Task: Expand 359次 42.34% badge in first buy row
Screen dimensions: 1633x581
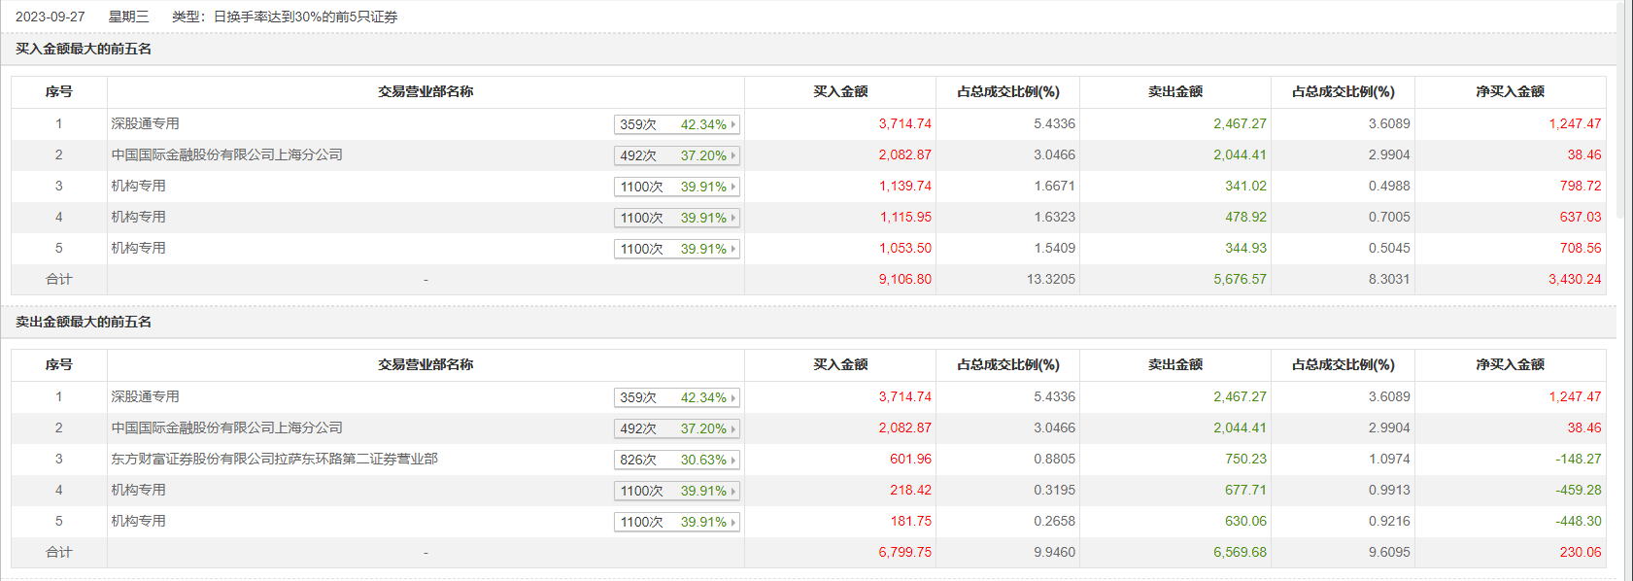Action: (677, 124)
